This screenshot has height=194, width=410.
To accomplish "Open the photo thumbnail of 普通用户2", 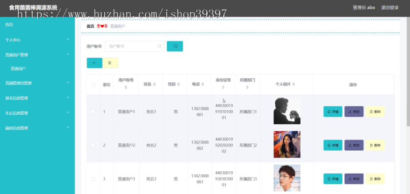I will pyautogui.click(x=287, y=144).
